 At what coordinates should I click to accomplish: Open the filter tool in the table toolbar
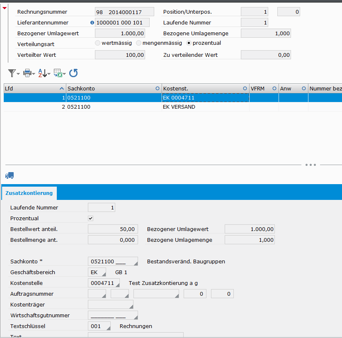pos(12,73)
